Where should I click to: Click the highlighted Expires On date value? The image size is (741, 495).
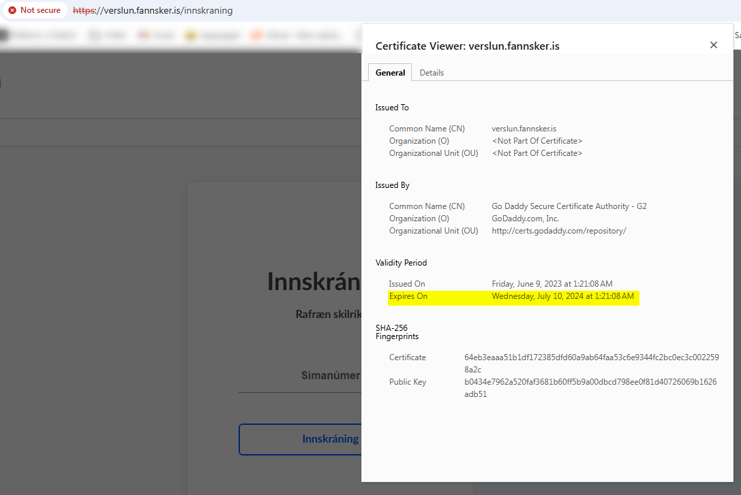(562, 296)
